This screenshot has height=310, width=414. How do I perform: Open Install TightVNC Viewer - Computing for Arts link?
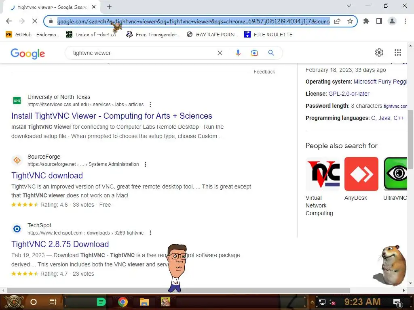coord(112,116)
